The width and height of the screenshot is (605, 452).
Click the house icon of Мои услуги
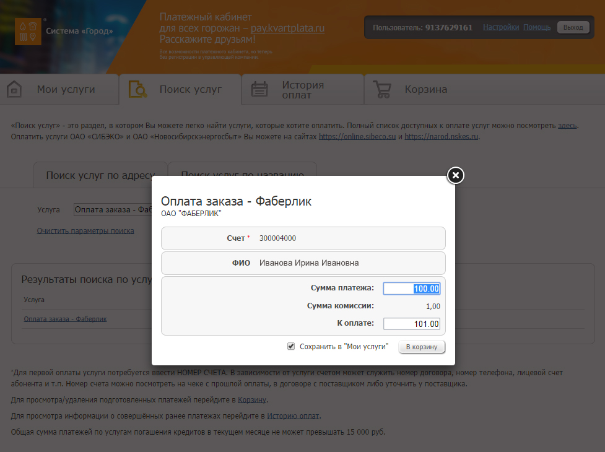pos(14,89)
